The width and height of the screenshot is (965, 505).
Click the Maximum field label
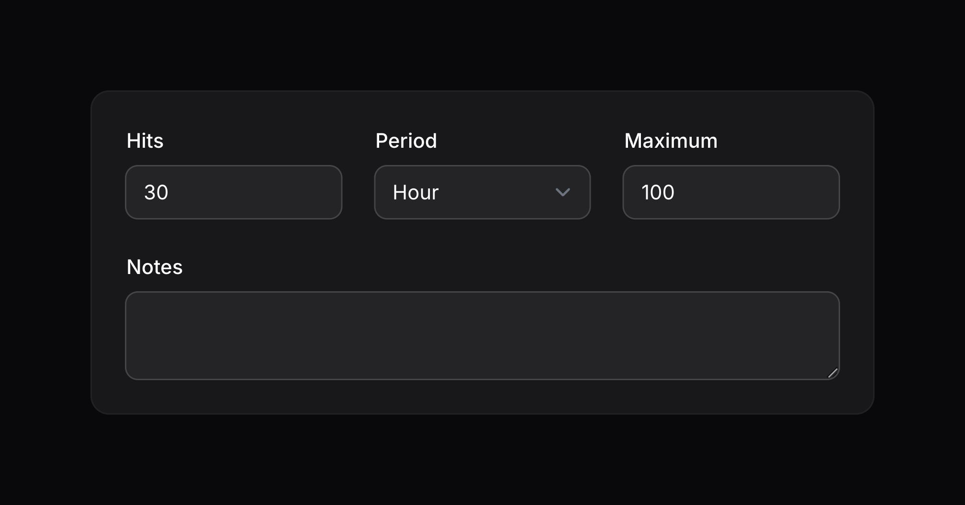tap(671, 141)
